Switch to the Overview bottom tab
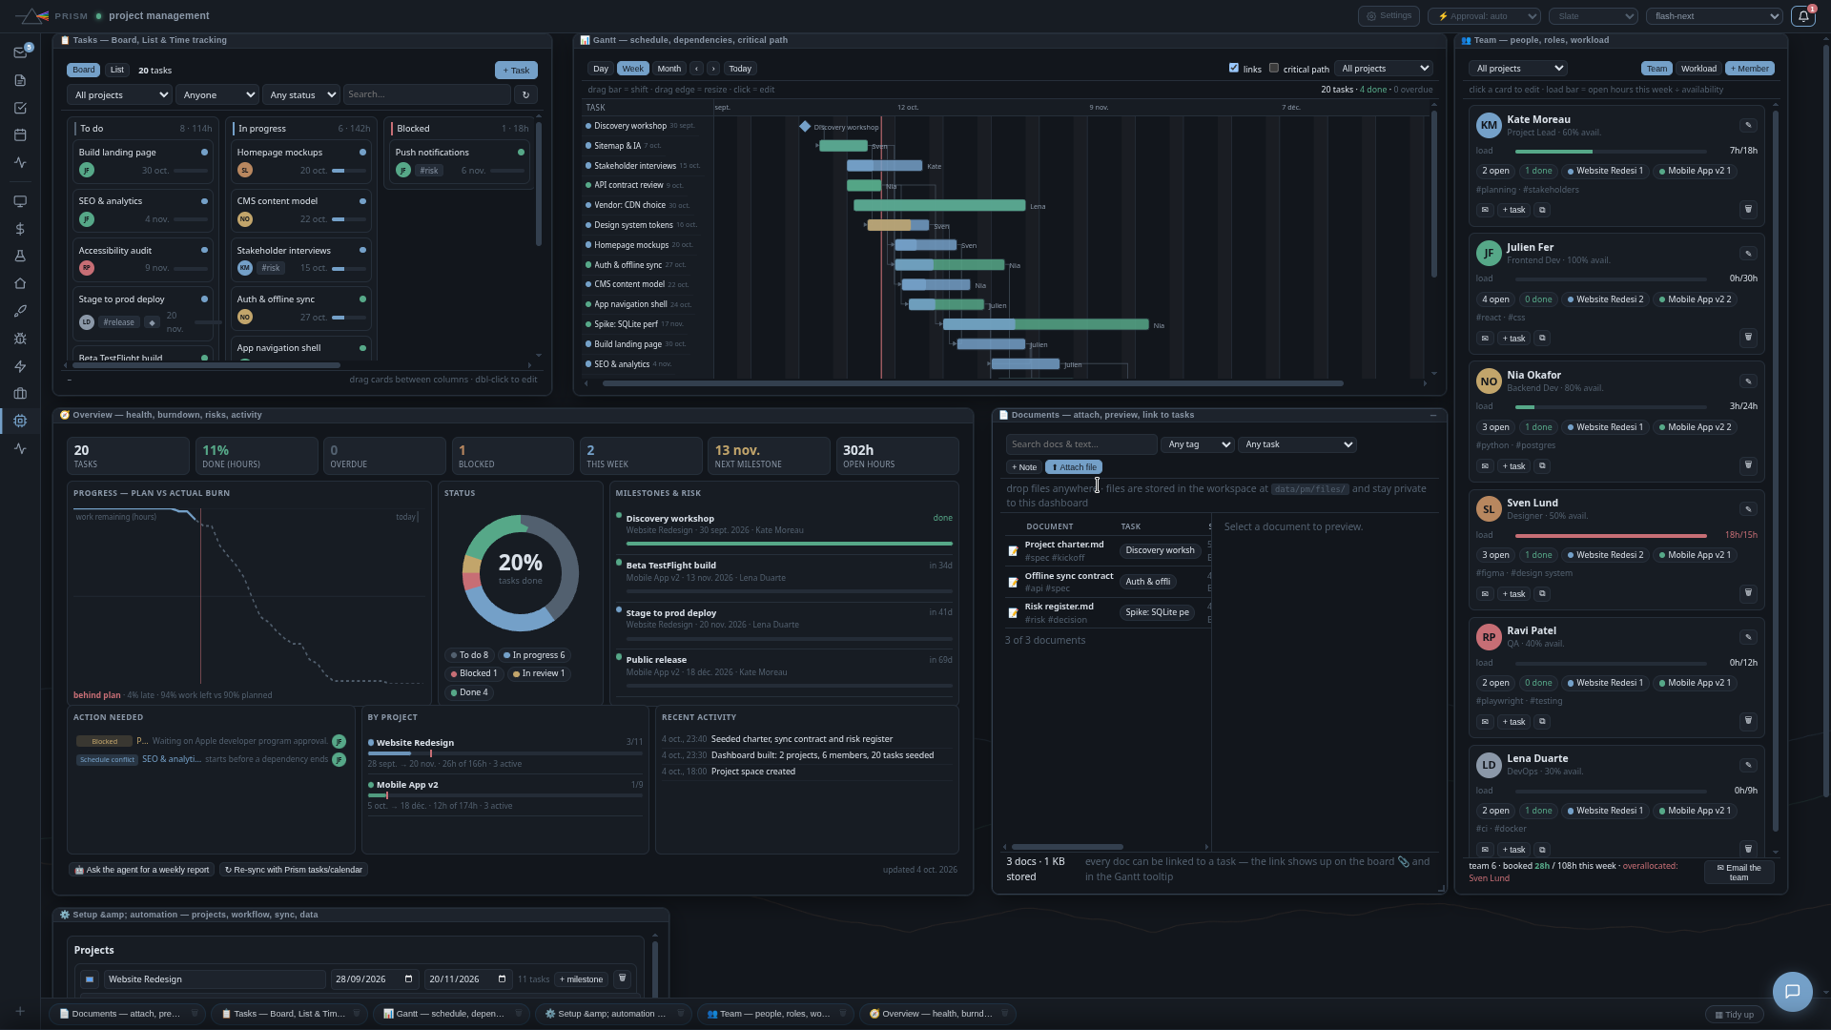This screenshot has width=1831, height=1030. 937,1014
